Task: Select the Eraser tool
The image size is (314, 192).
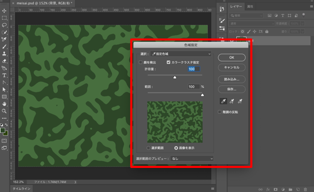Action: click(4, 61)
